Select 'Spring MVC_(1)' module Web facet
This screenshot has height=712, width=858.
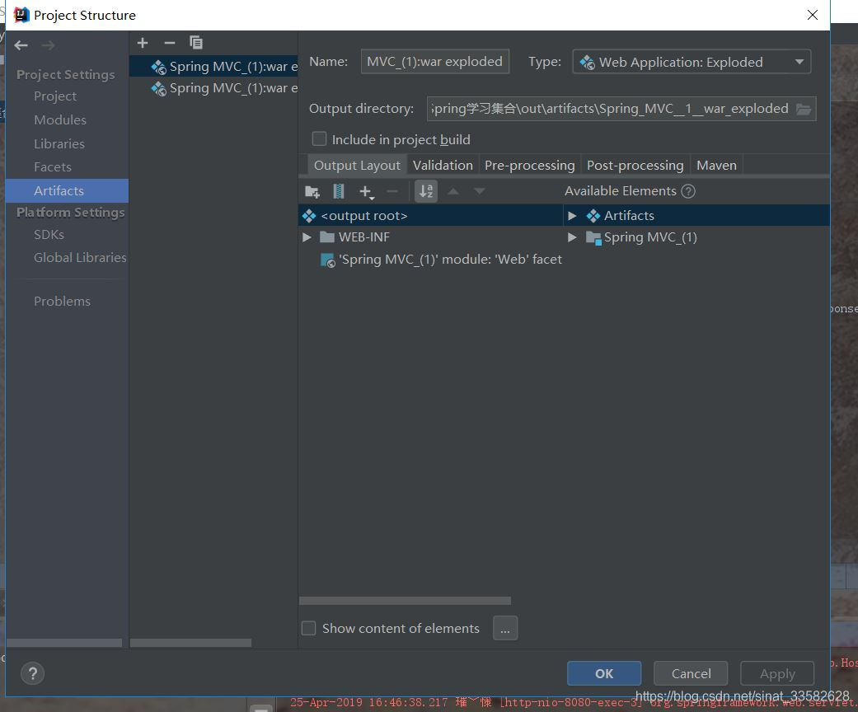(441, 260)
